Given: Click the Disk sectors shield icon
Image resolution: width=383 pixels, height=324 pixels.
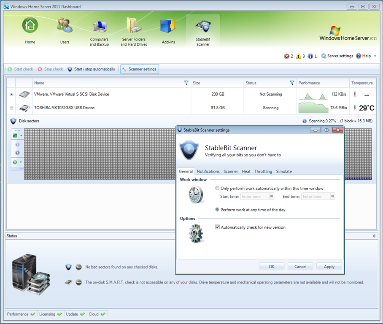Looking at the screenshot, I should 13,121.
